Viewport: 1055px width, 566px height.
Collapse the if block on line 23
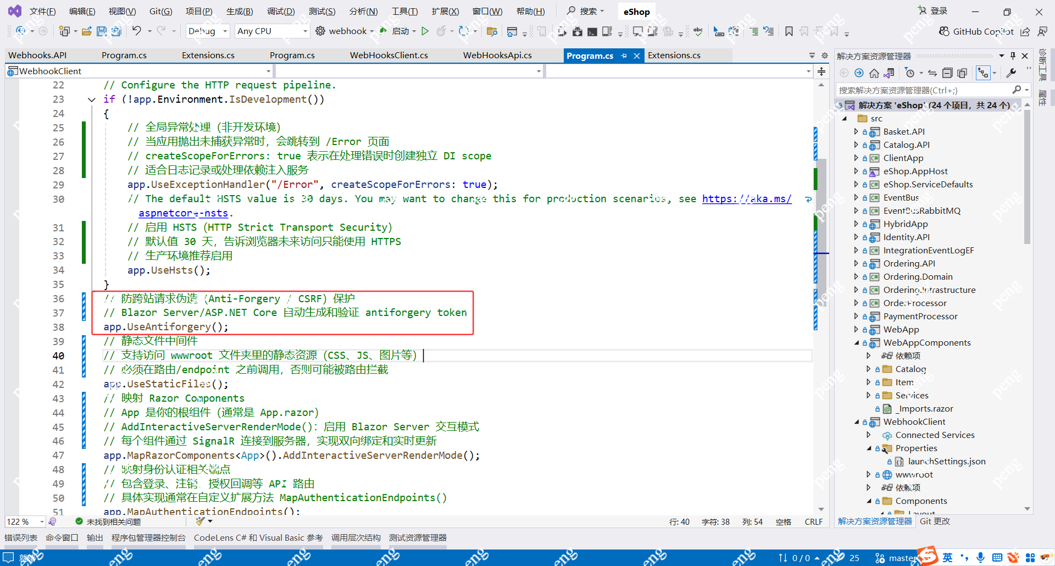coord(91,99)
